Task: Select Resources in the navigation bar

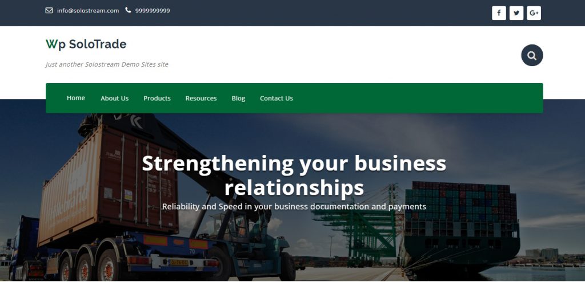Action: click(x=201, y=98)
